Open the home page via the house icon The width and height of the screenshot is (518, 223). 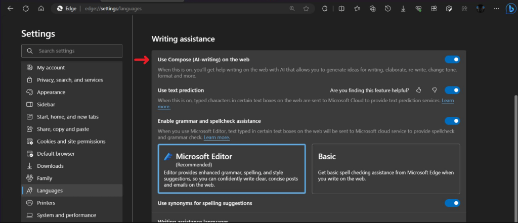[x=41, y=9]
